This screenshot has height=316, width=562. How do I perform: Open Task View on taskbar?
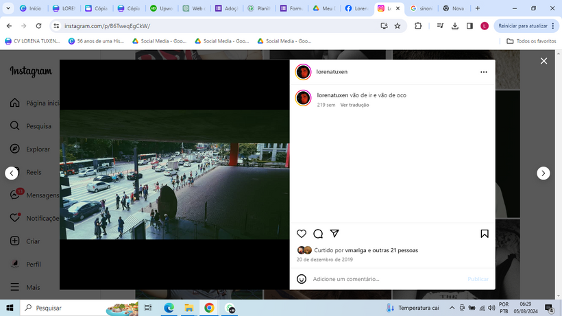[x=148, y=308]
